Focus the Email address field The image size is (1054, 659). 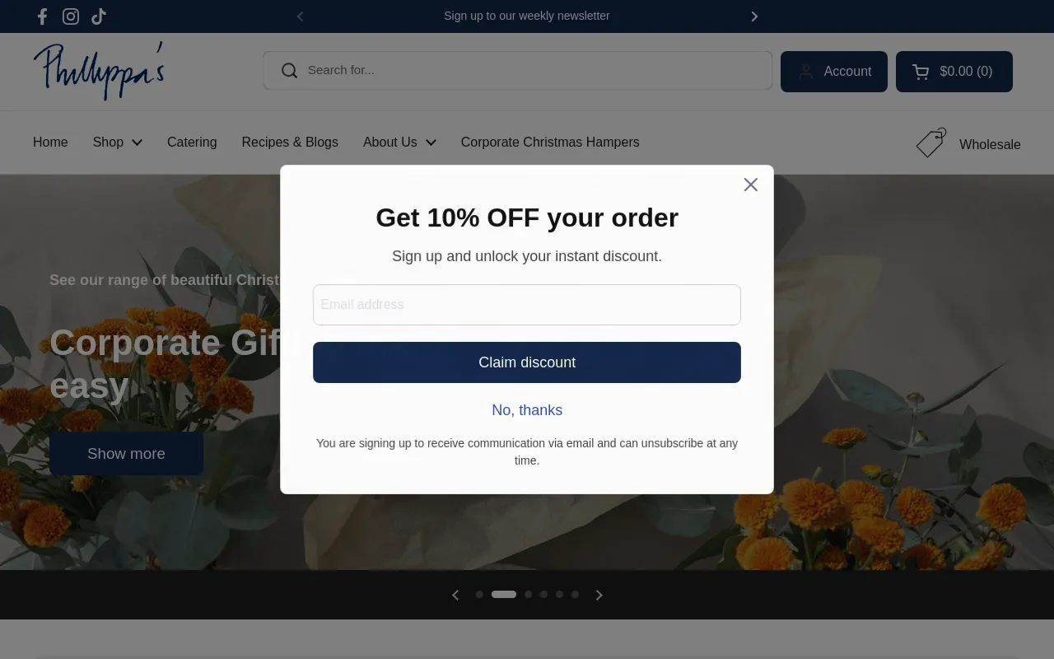[527, 305]
